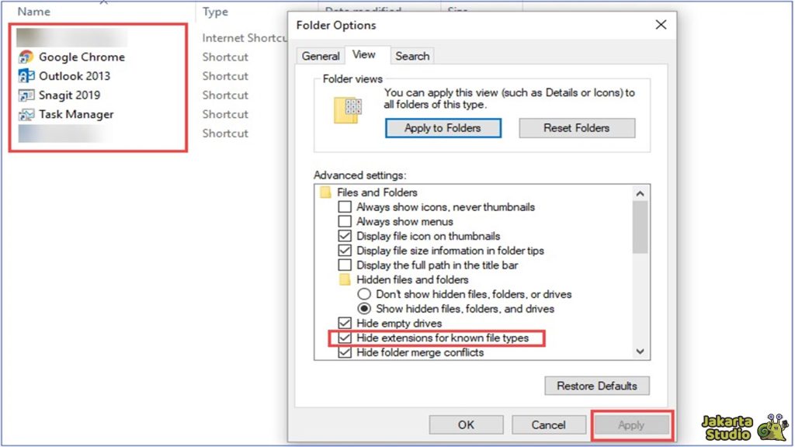Click the Snagit 2019 icon
Image resolution: width=795 pixels, height=447 pixels.
point(26,95)
